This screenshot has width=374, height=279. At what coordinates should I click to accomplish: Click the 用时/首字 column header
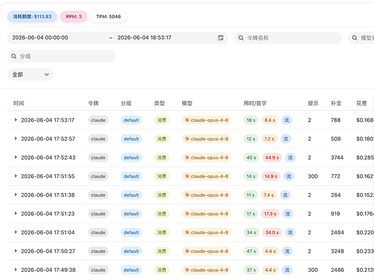tap(255, 103)
